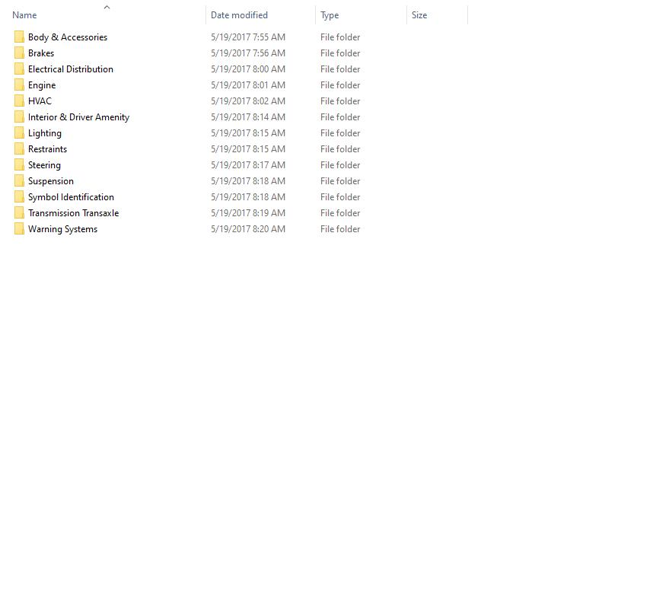Select the Steering folder icon
672x603 pixels.
(x=19, y=164)
